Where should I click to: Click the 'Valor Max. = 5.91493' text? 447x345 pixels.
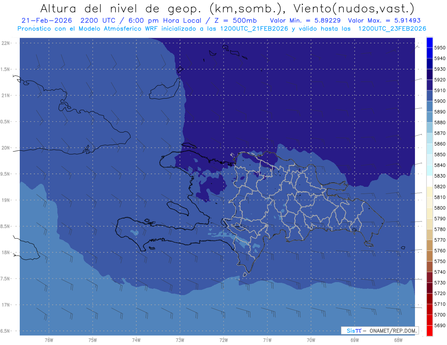coord(384,20)
